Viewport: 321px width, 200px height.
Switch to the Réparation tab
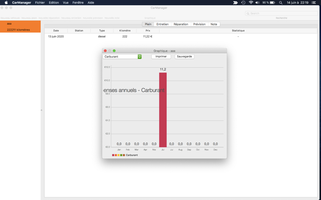point(181,24)
